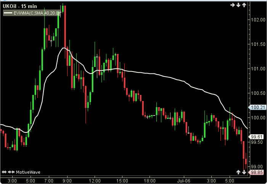Click the 99.50 price axis label
This screenshot has height=184, width=267.
point(257,142)
